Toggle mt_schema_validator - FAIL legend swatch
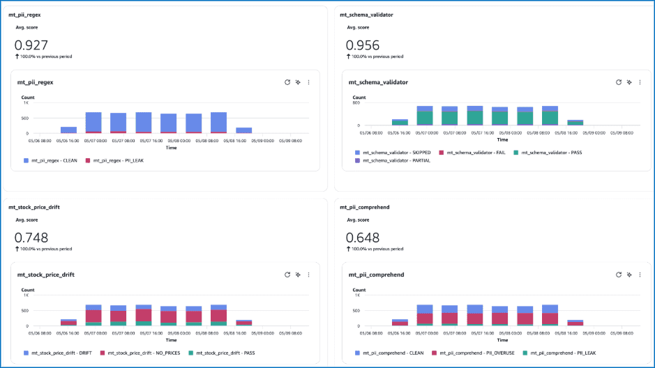Viewport: 655px width, 368px height. click(441, 153)
